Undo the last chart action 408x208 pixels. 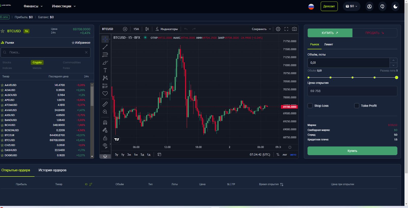pos(186,29)
